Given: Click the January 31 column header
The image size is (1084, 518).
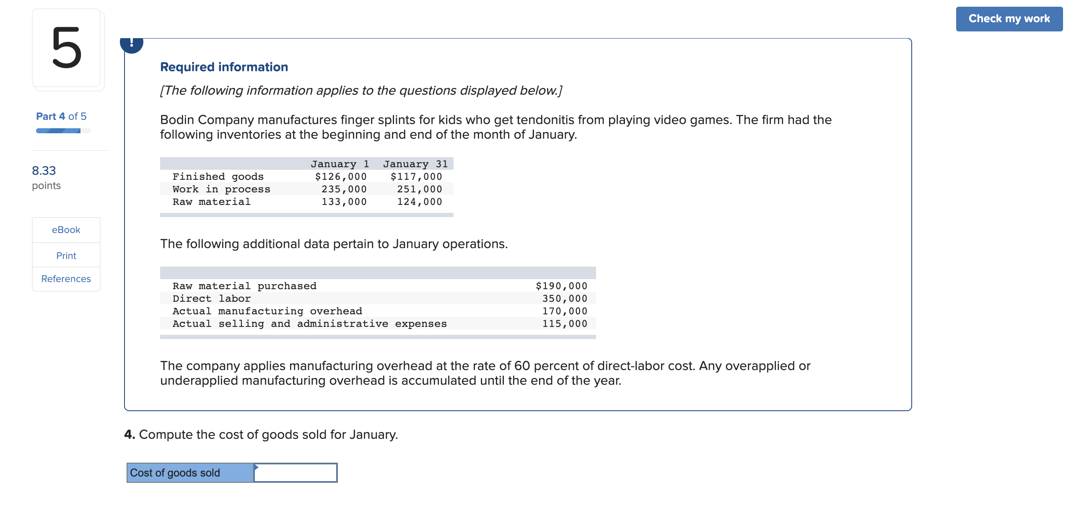Looking at the screenshot, I should [x=415, y=164].
